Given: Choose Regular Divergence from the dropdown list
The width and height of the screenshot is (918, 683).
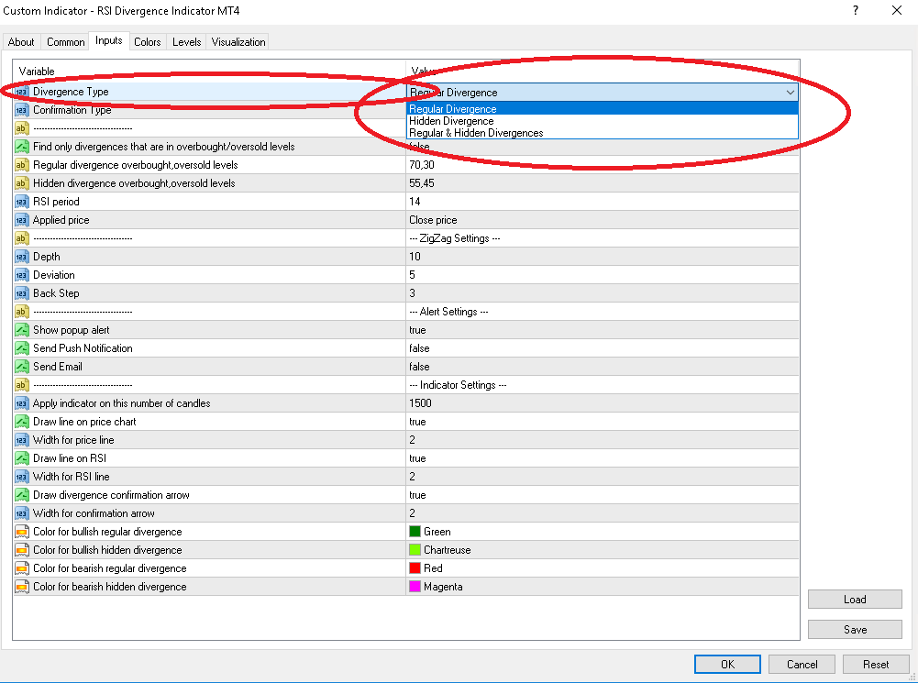Looking at the screenshot, I should point(603,109).
